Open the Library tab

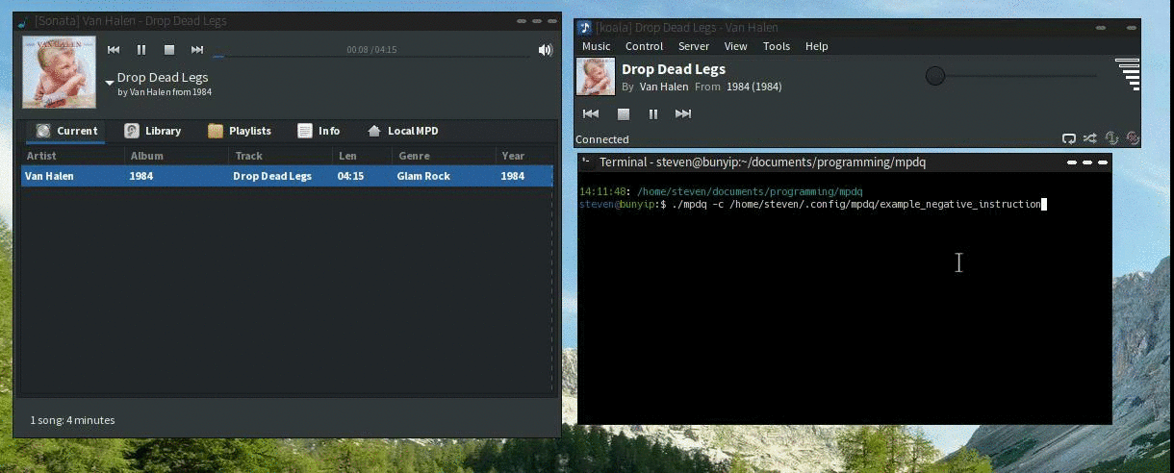coord(153,131)
